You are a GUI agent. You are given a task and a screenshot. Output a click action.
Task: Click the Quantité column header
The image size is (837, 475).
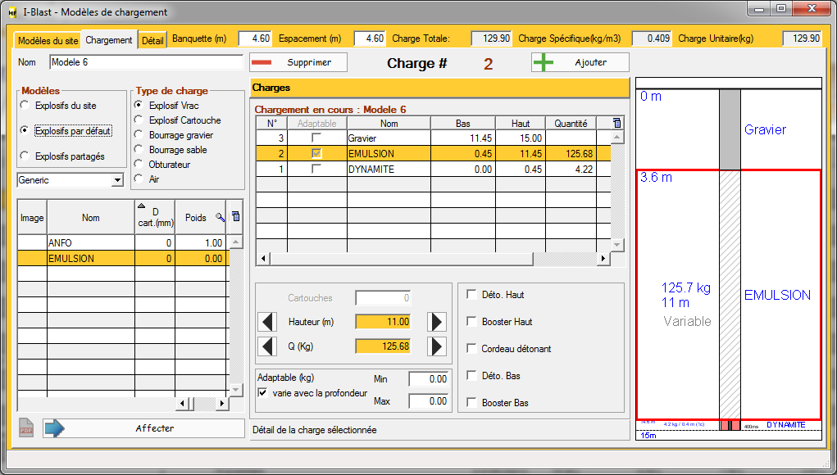point(571,123)
